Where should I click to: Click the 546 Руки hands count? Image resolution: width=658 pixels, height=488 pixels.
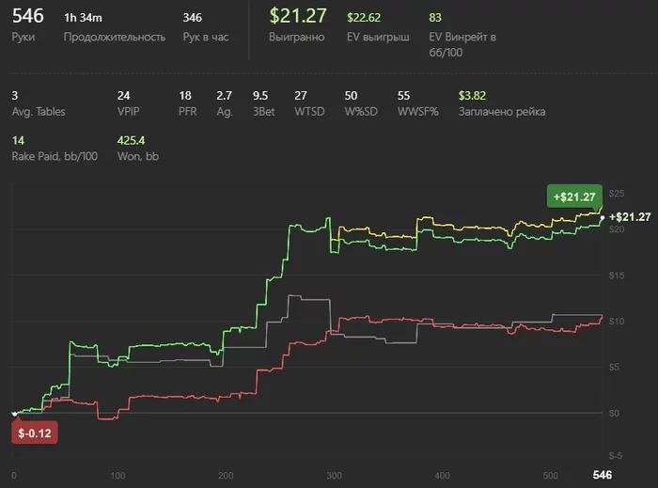[x=27, y=24]
